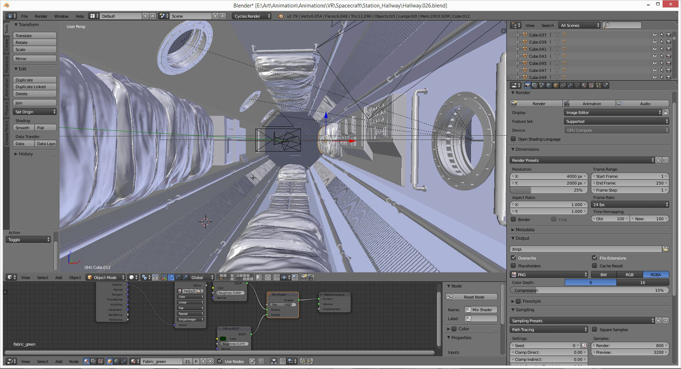Select the Rotate manipulator arc icon
This screenshot has height=369, width=681.
178,277
